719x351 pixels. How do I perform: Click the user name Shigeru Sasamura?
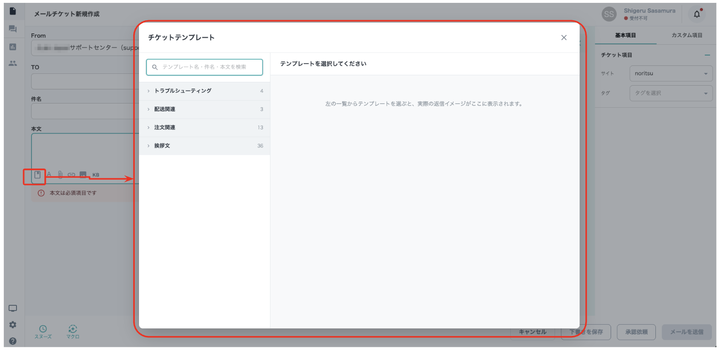click(650, 10)
